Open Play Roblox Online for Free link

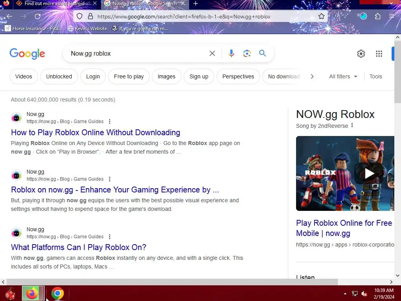tap(344, 228)
